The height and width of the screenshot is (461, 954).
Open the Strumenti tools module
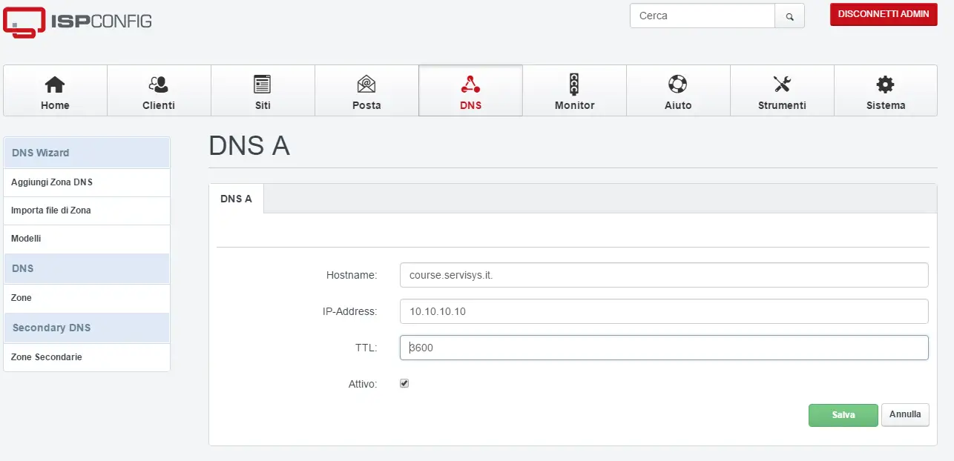(782, 90)
